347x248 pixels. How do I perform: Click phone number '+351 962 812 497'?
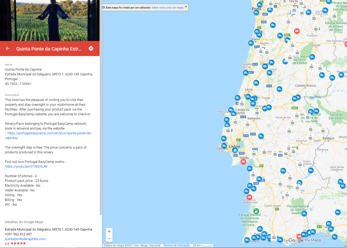(x=18, y=234)
